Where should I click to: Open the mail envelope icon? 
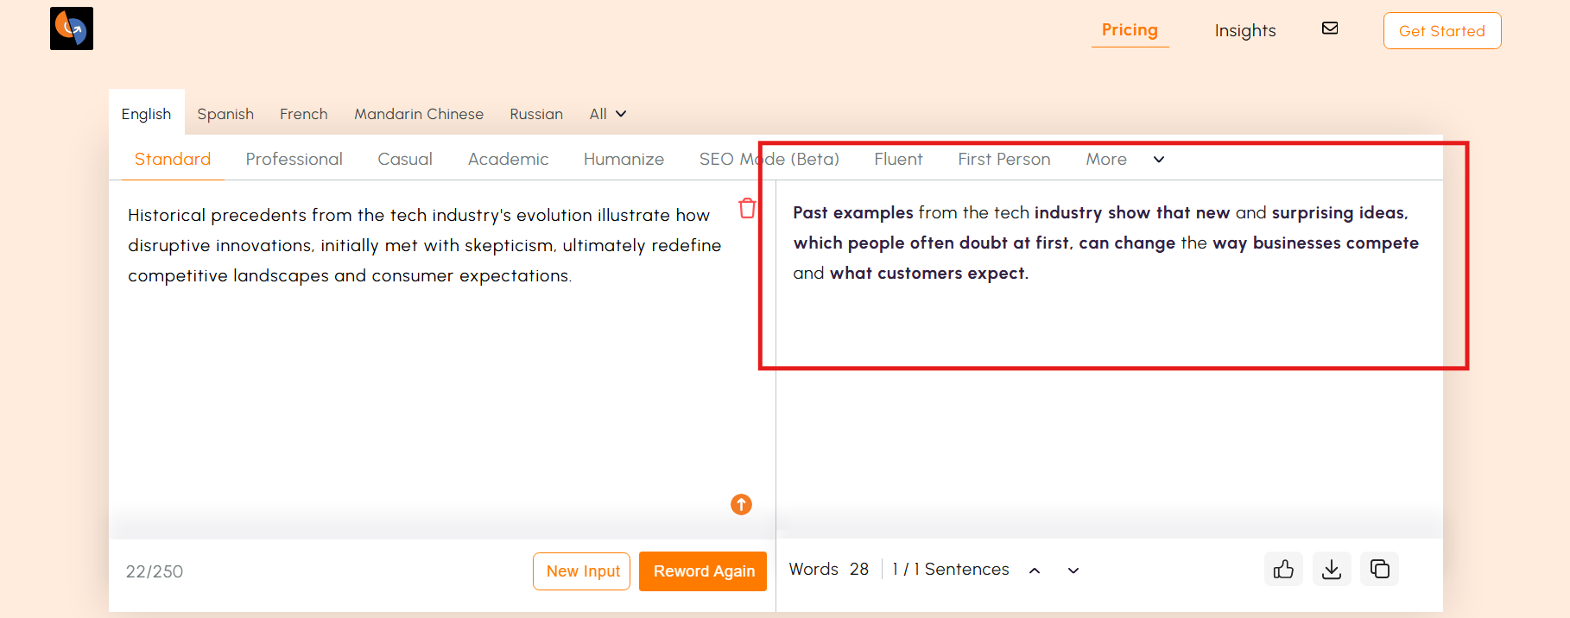pos(1330,28)
